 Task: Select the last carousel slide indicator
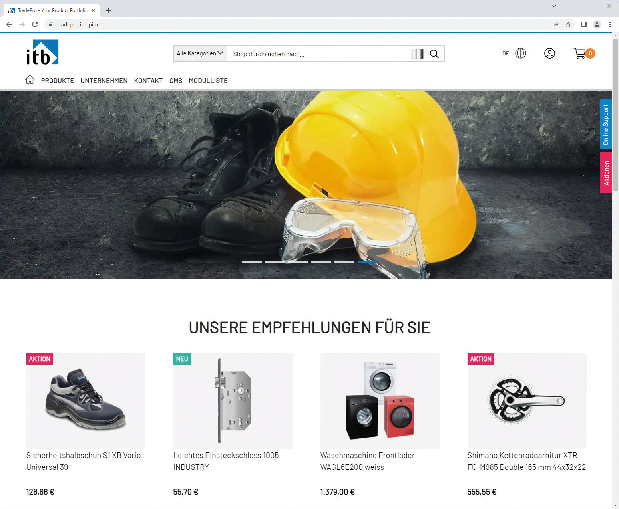point(368,262)
